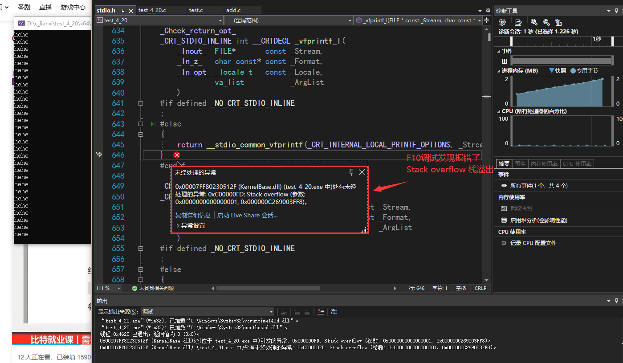Select Record CPU profile radio button
Screen dimensions: 623x363
(504, 243)
